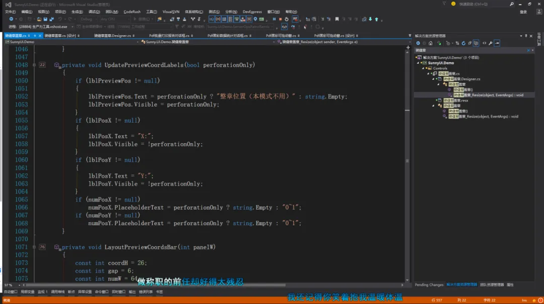Open the Pending Changes Filter clock icon
The height and width of the screenshot is (304, 544).
coord(448,43)
